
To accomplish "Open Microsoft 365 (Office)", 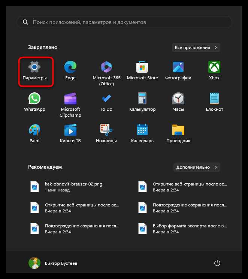I will click(106, 73).
